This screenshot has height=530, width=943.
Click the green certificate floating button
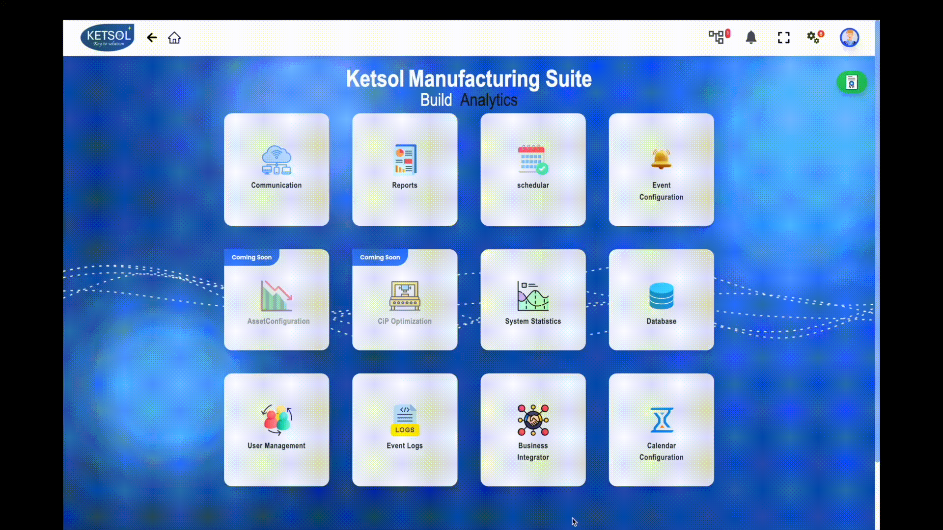pyautogui.click(x=852, y=82)
